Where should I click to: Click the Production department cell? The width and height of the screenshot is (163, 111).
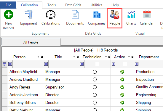(148, 72)
